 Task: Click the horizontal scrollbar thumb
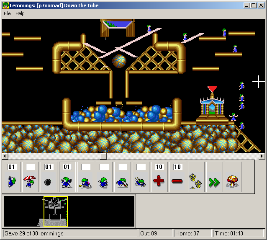[103, 156]
